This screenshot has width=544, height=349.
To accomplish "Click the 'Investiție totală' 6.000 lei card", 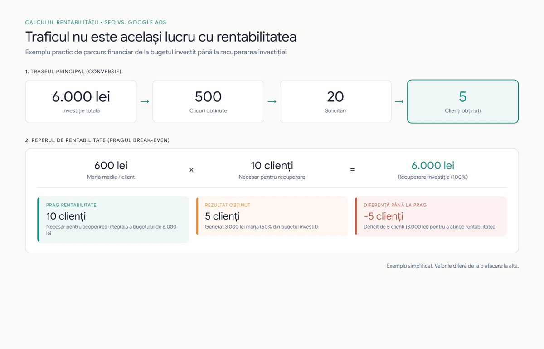I will (x=81, y=101).
